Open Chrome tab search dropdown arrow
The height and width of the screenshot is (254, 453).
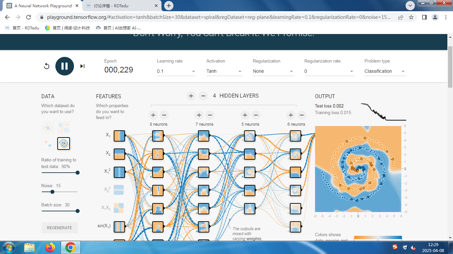pos(410,6)
